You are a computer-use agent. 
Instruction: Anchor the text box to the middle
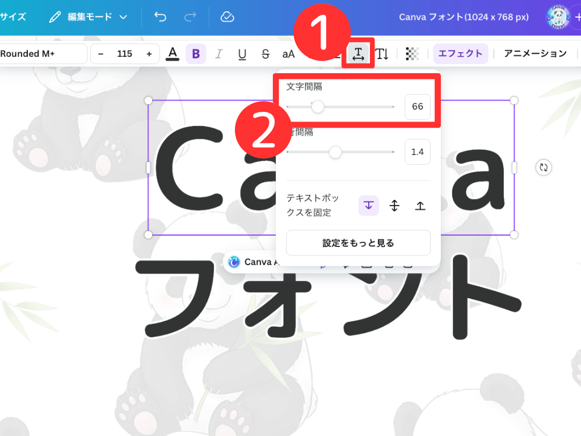click(394, 206)
